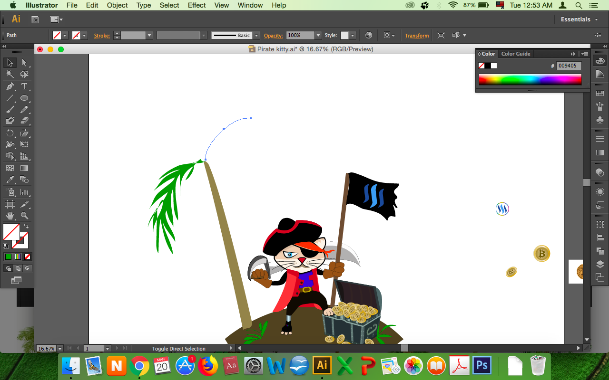Reset default fill and stroke

[6, 246]
